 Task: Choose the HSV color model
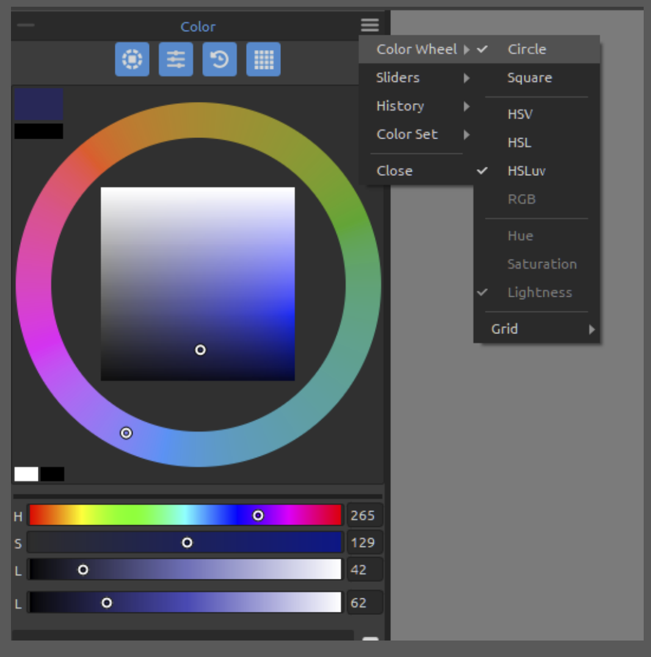520,114
